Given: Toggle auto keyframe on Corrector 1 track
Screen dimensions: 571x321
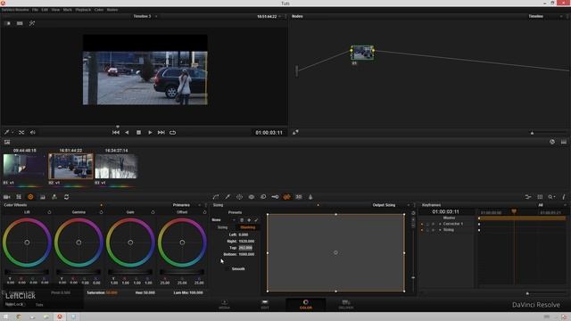Looking at the screenshot, I should [433, 224].
